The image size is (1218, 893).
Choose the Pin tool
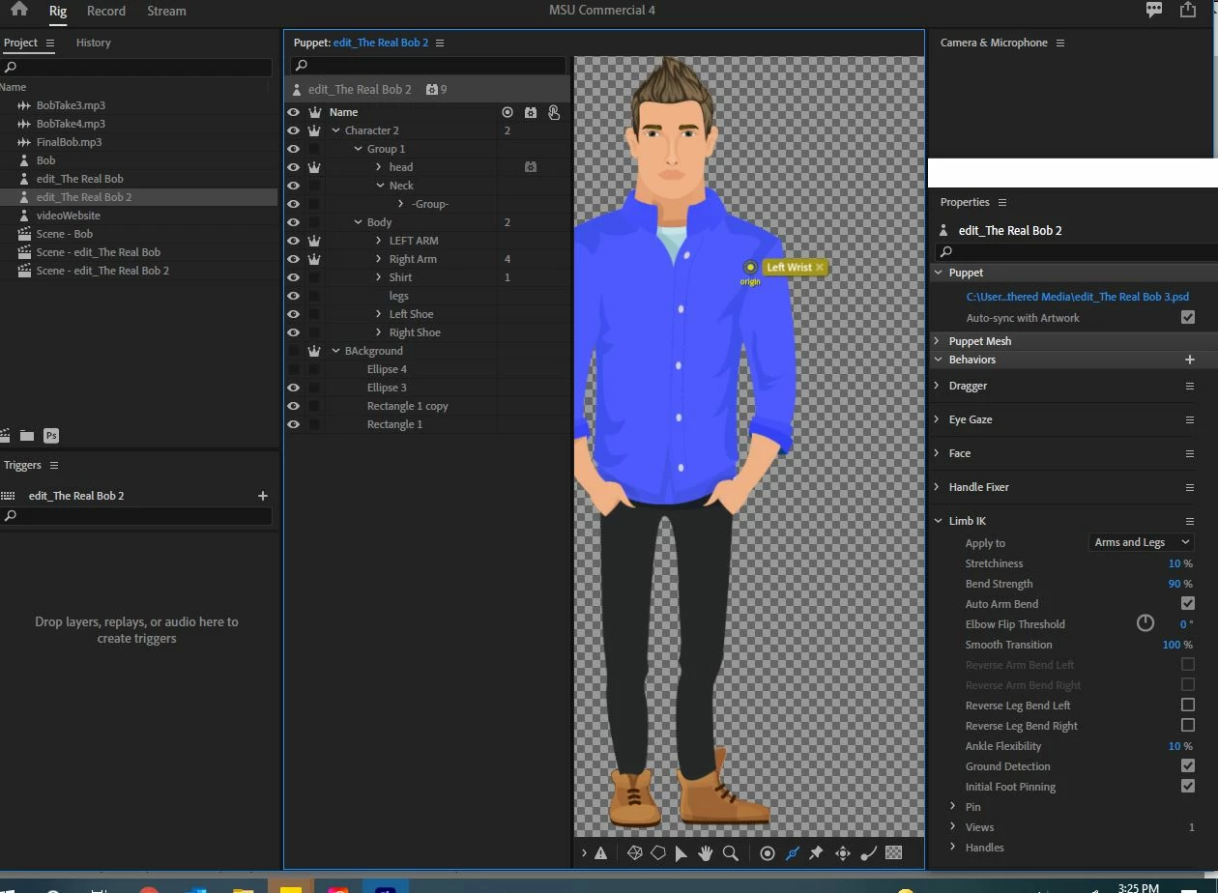816,853
